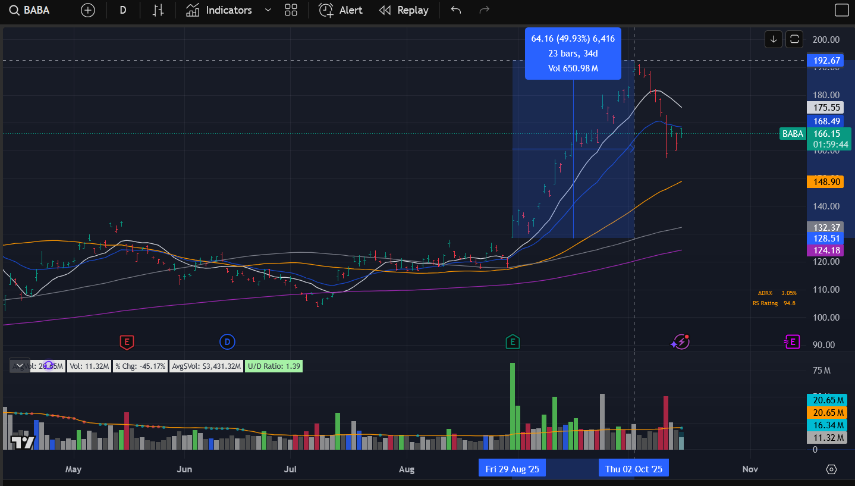This screenshot has width=855, height=486.
Task: Undo the last chart action
Action: 456,10
